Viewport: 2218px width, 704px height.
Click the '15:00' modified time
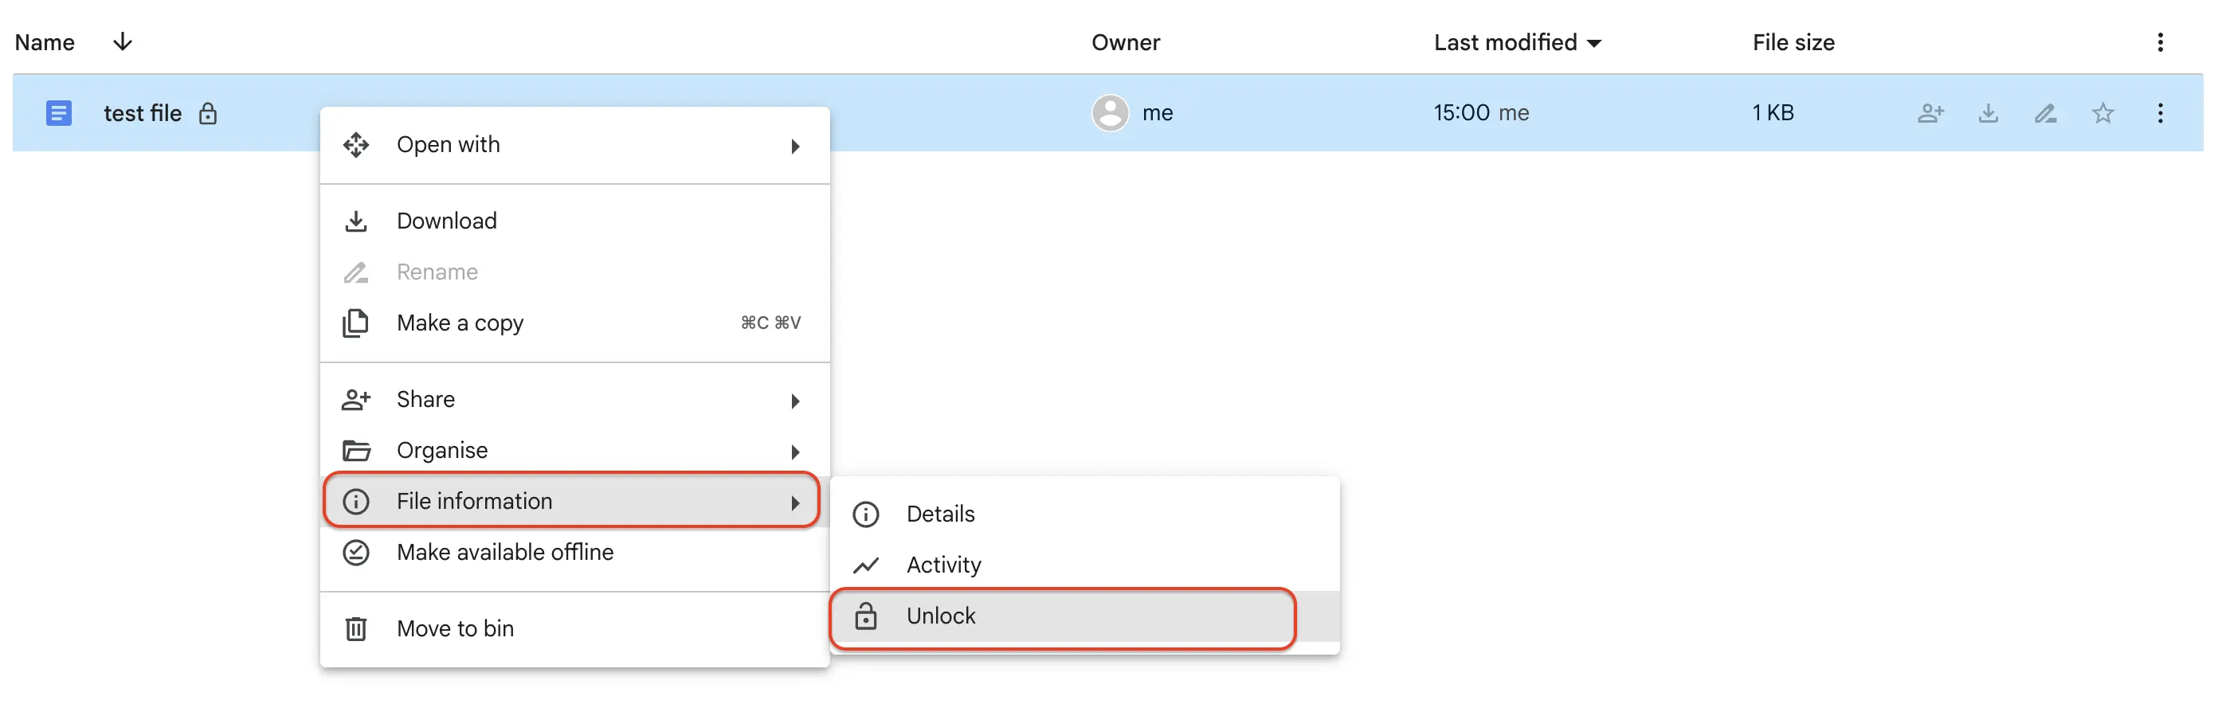pyautogui.click(x=1461, y=113)
